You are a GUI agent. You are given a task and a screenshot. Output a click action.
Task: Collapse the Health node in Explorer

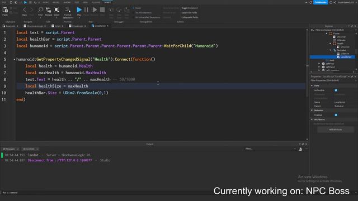330,44
